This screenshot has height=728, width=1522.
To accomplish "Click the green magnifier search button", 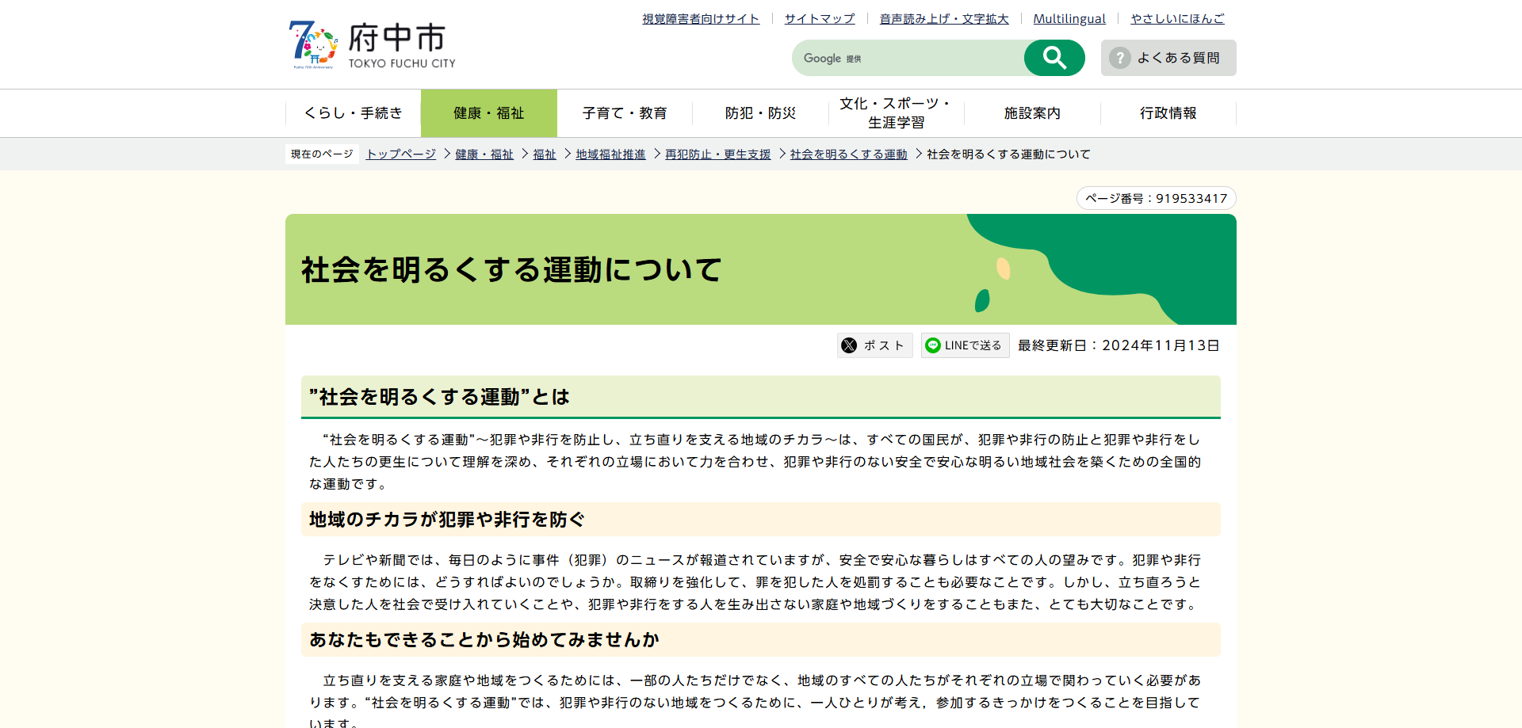I will coord(1054,58).
